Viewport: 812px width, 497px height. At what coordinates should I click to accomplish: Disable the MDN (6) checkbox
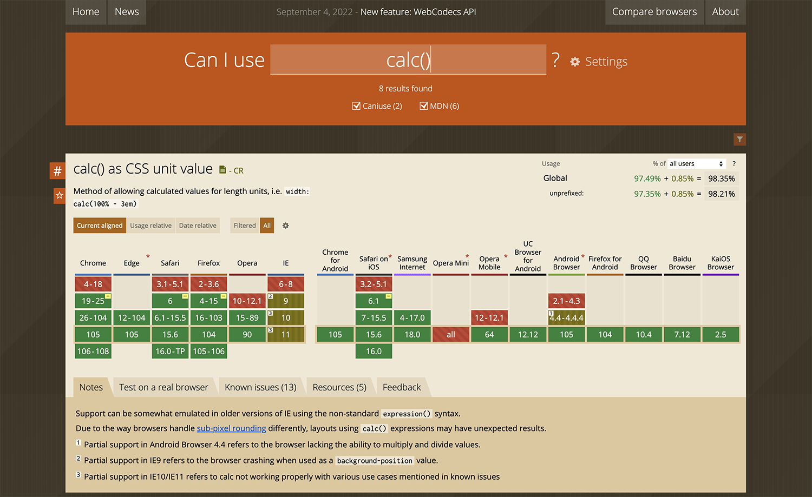(424, 105)
